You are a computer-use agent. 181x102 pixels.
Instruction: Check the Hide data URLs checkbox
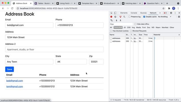135,24
